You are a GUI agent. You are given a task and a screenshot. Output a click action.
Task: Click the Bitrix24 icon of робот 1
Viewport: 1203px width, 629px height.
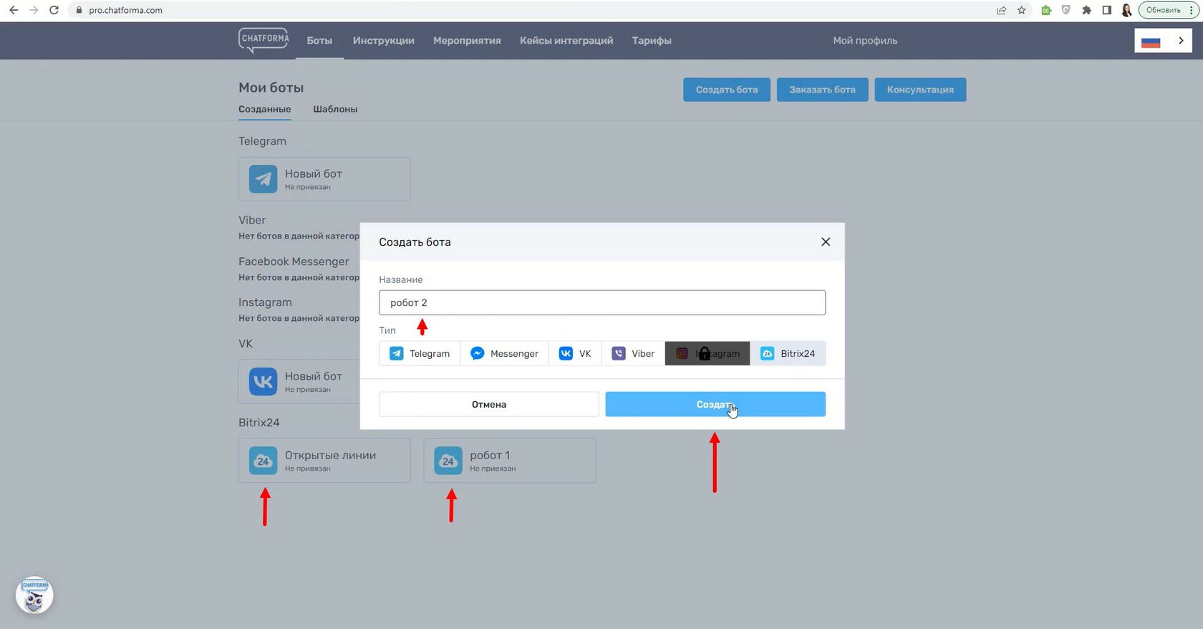(448, 461)
